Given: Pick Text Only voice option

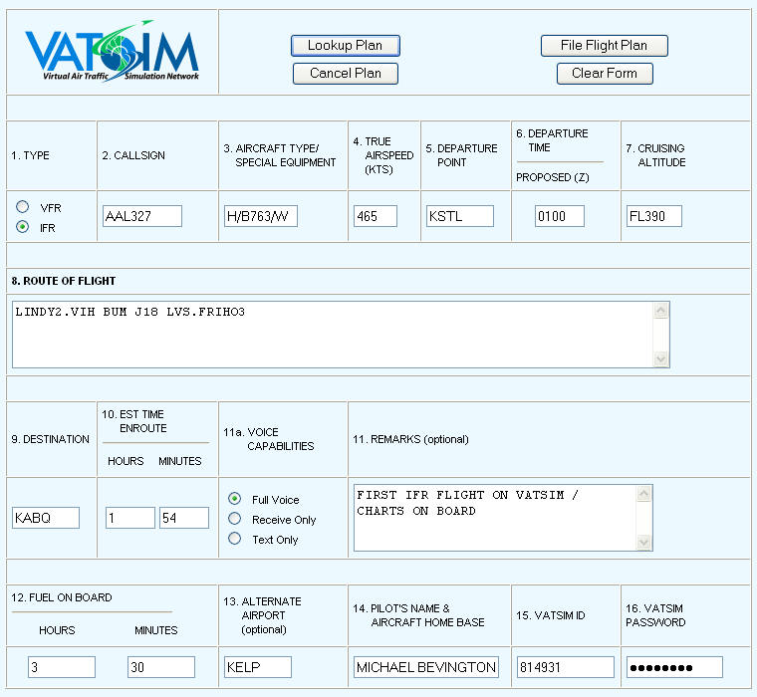Looking at the screenshot, I should pos(235,539).
